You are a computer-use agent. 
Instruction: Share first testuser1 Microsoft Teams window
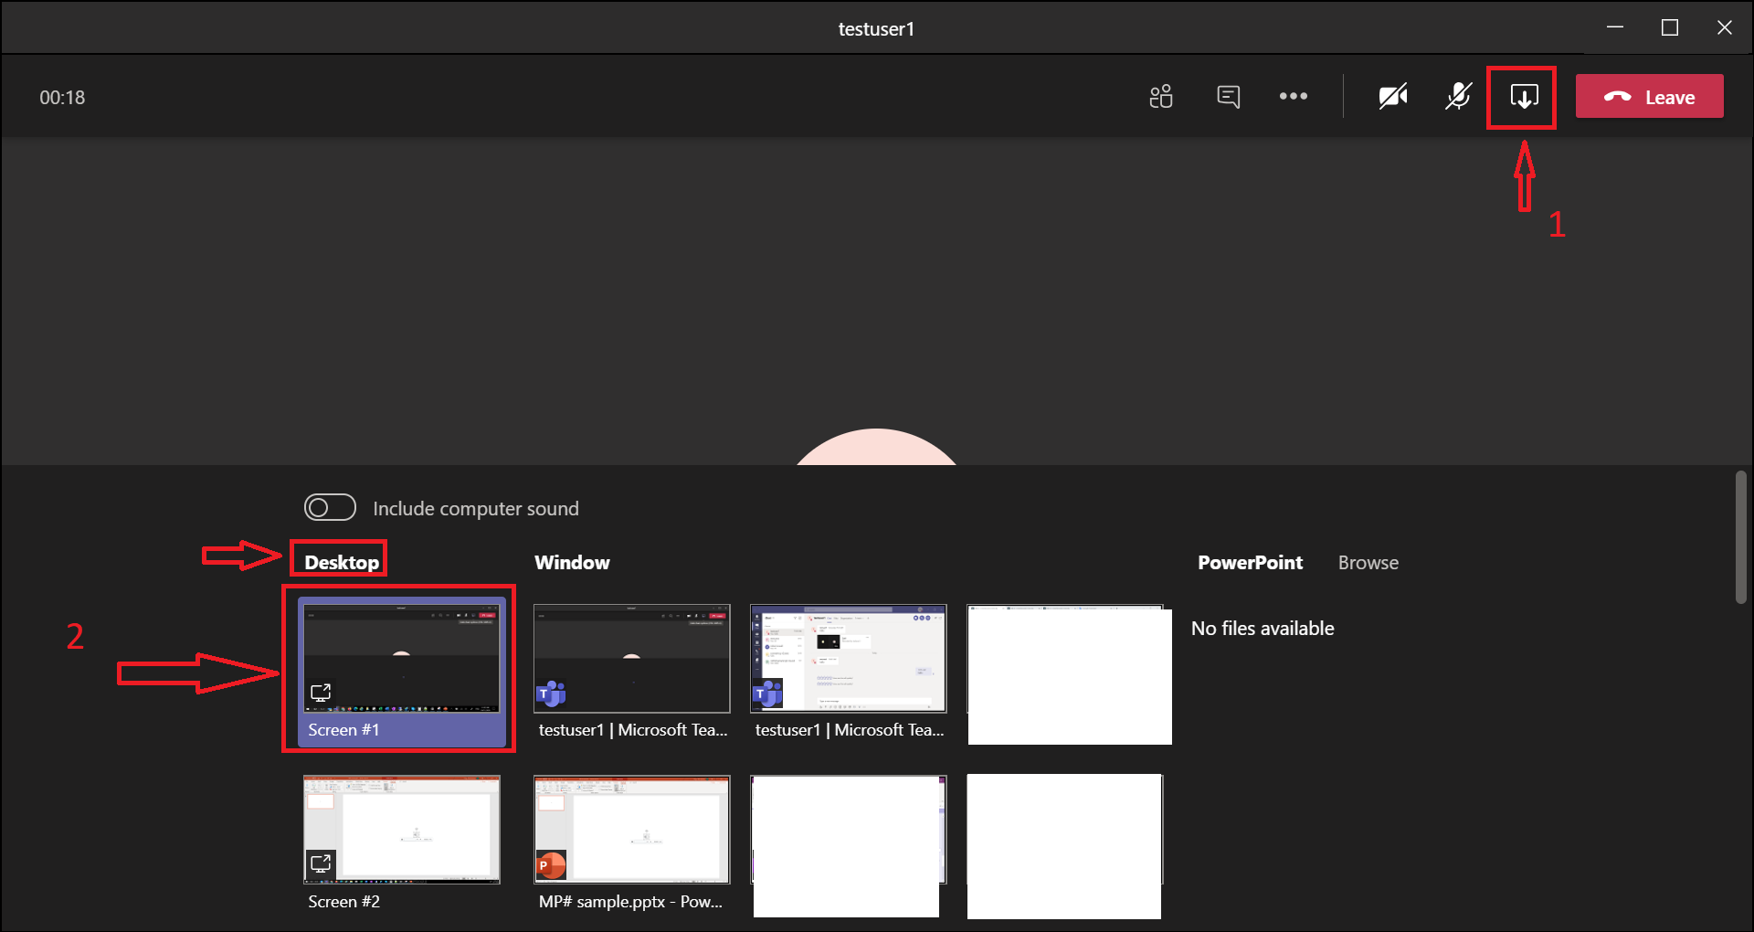632,659
